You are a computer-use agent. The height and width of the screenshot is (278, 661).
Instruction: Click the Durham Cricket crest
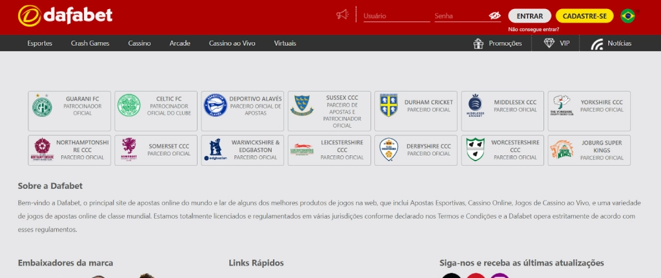click(x=389, y=106)
